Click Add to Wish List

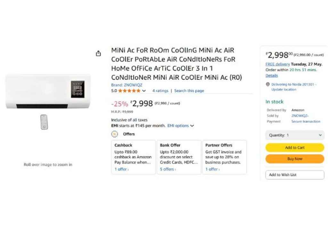pyautogui.click(x=295, y=175)
